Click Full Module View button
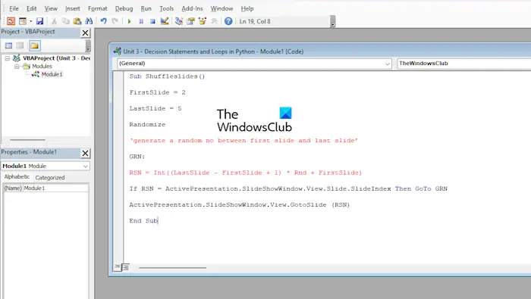Viewport: 531px width, 299px height. (125, 267)
